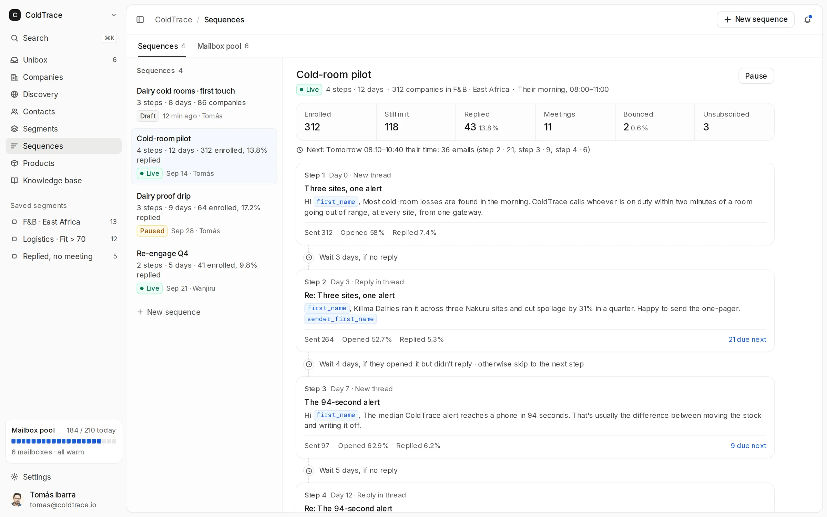Image resolution: width=827 pixels, height=517 pixels.
Task: Open Segments in the sidebar
Action: coord(64,129)
